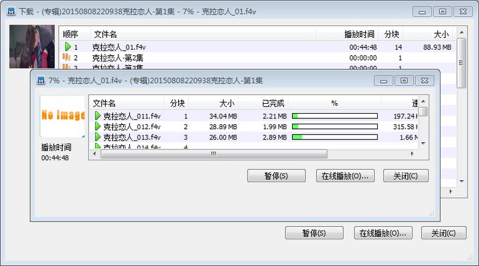This screenshot has height=266, width=479.
Task: Close front window with title bar X
Action: coord(424,80)
